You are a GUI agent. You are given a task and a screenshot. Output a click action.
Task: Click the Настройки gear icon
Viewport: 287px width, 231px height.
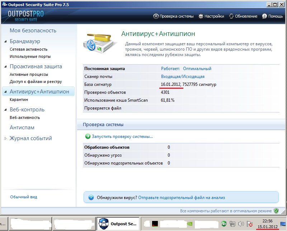point(201,16)
